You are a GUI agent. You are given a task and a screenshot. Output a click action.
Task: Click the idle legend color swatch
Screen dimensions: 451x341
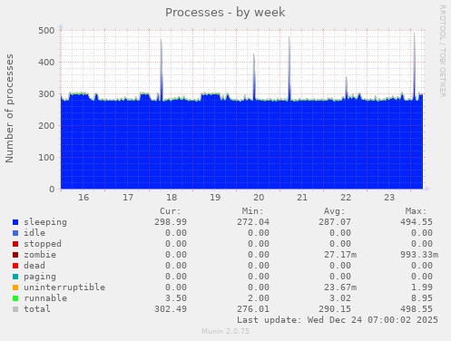point(15,233)
